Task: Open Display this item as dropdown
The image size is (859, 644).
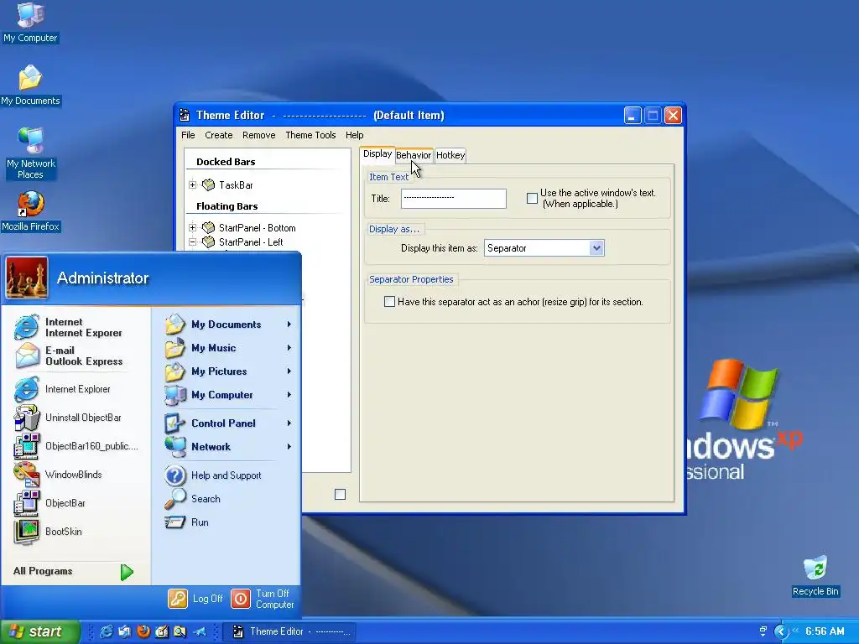Action: coord(596,248)
